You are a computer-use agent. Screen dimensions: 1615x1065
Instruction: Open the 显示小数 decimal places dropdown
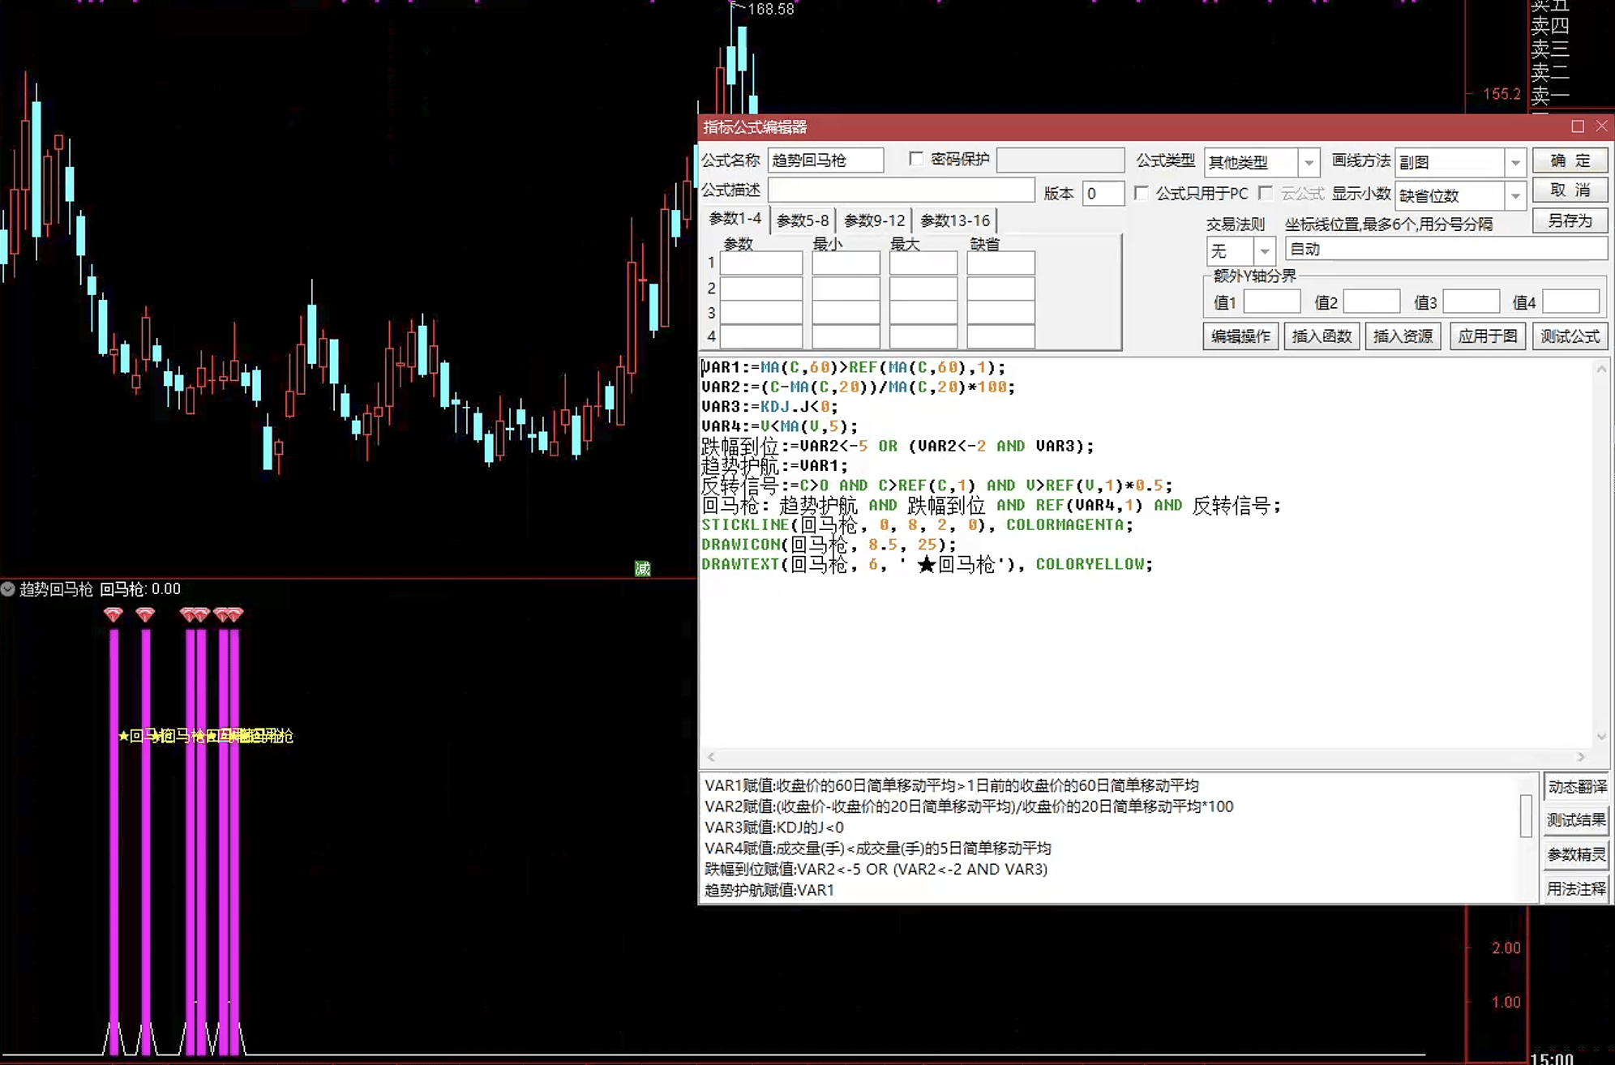[x=1515, y=195]
